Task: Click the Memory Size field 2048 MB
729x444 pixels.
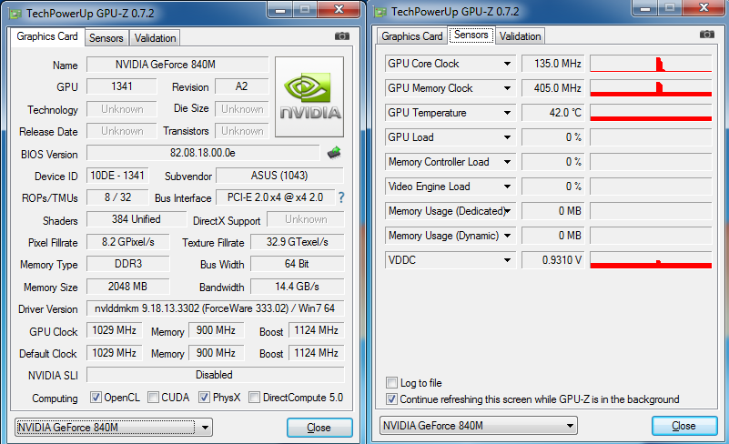Action: 127,287
